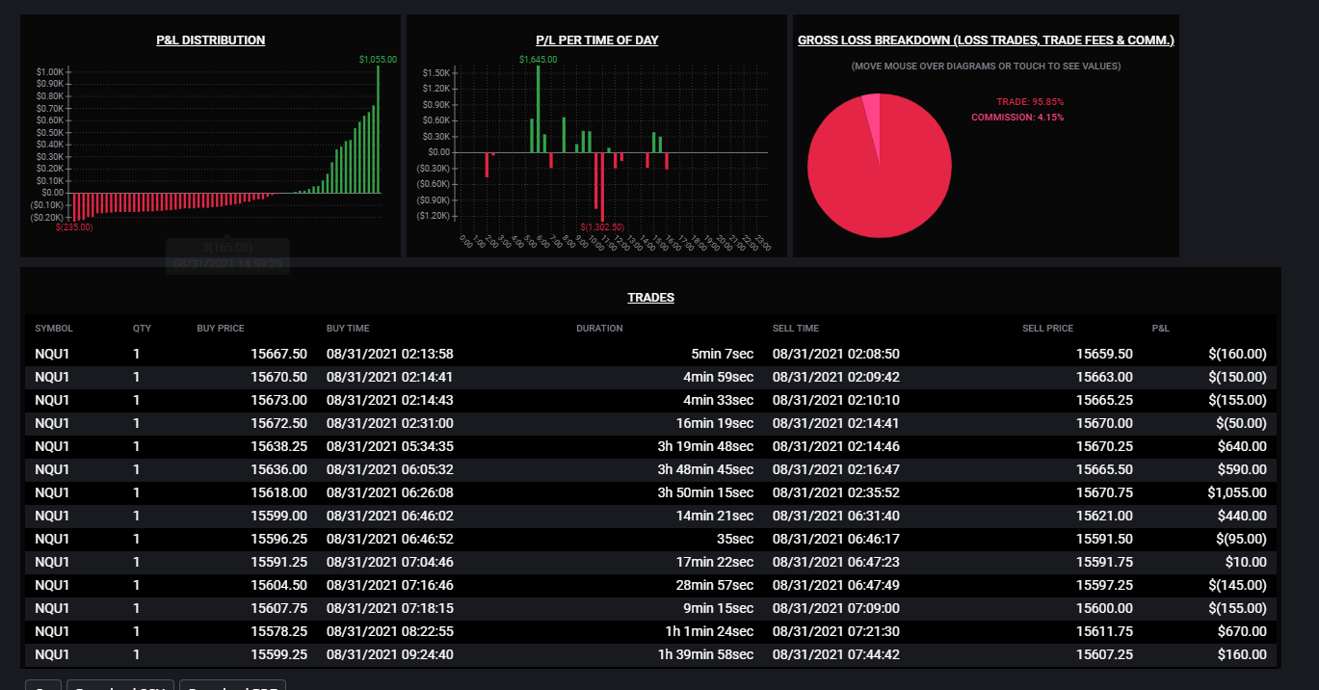Click the $440.00 P&L value

click(x=1243, y=516)
